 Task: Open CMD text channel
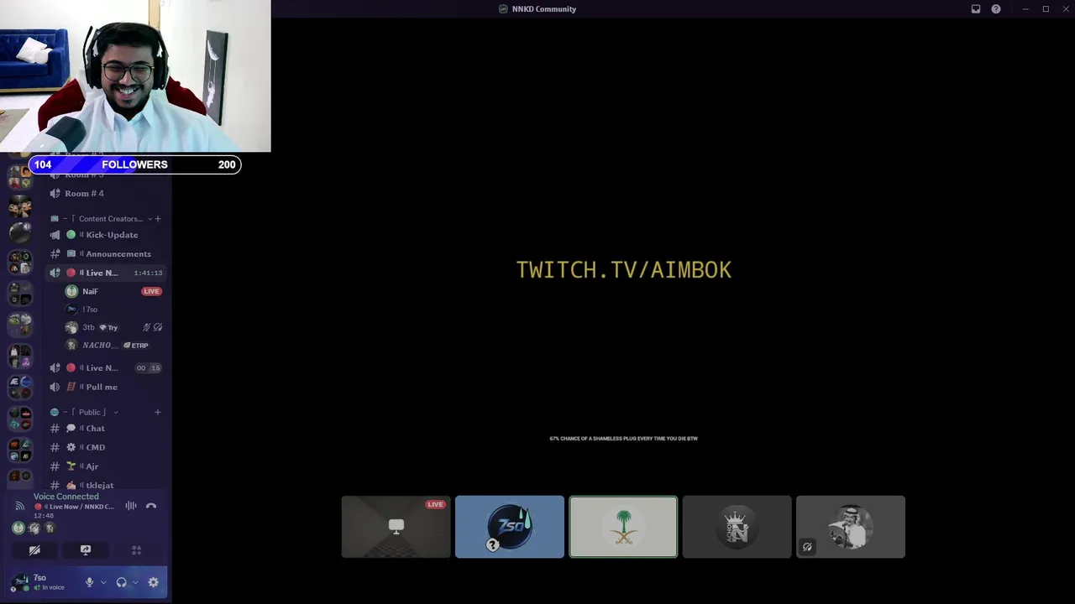pyautogui.click(x=106, y=447)
